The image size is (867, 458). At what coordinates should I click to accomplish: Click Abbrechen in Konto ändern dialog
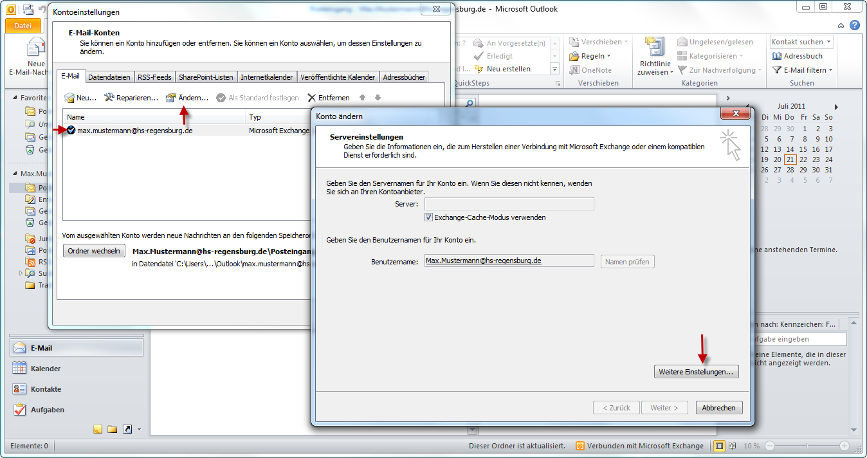(718, 408)
